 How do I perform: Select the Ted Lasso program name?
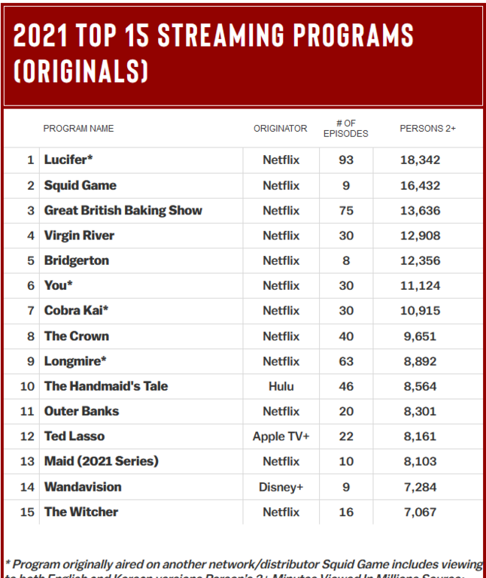(x=74, y=437)
